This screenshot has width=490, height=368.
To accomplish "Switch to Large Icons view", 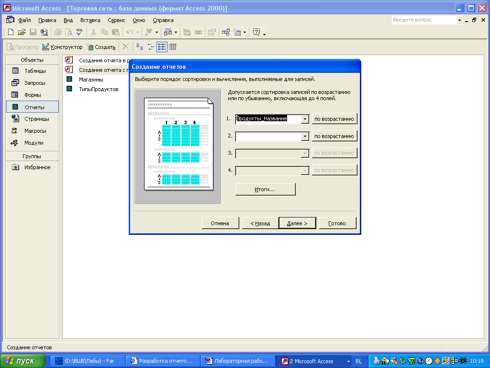I will (x=139, y=47).
